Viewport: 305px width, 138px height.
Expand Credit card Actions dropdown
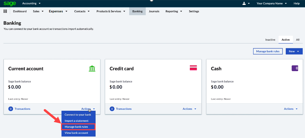click(190, 109)
